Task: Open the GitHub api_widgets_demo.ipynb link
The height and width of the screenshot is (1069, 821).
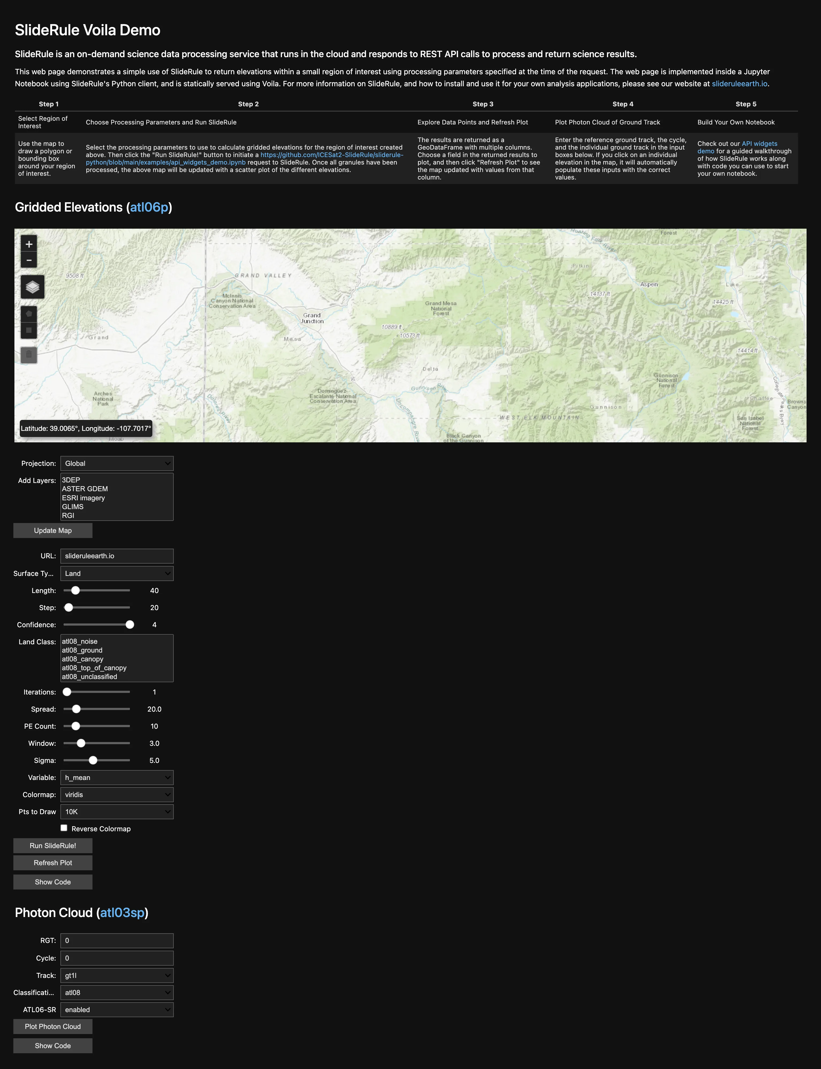Action: pyautogui.click(x=244, y=159)
